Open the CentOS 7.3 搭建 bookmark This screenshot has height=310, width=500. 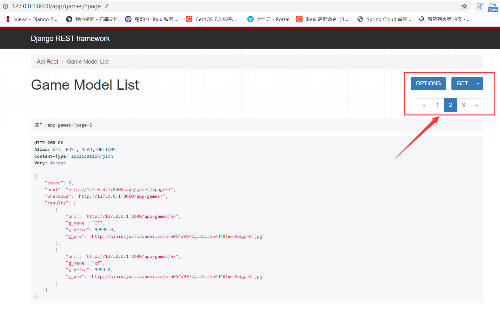(x=211, y=19)
